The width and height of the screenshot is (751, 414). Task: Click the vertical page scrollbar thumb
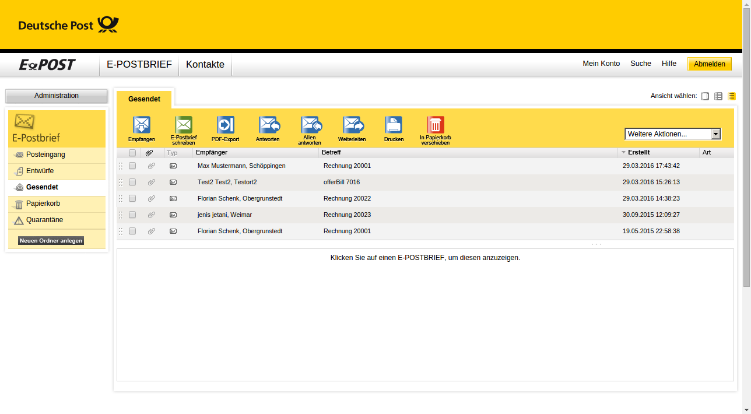click(746, 149)
